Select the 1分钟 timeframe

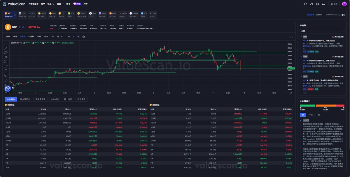click(8, 36)
